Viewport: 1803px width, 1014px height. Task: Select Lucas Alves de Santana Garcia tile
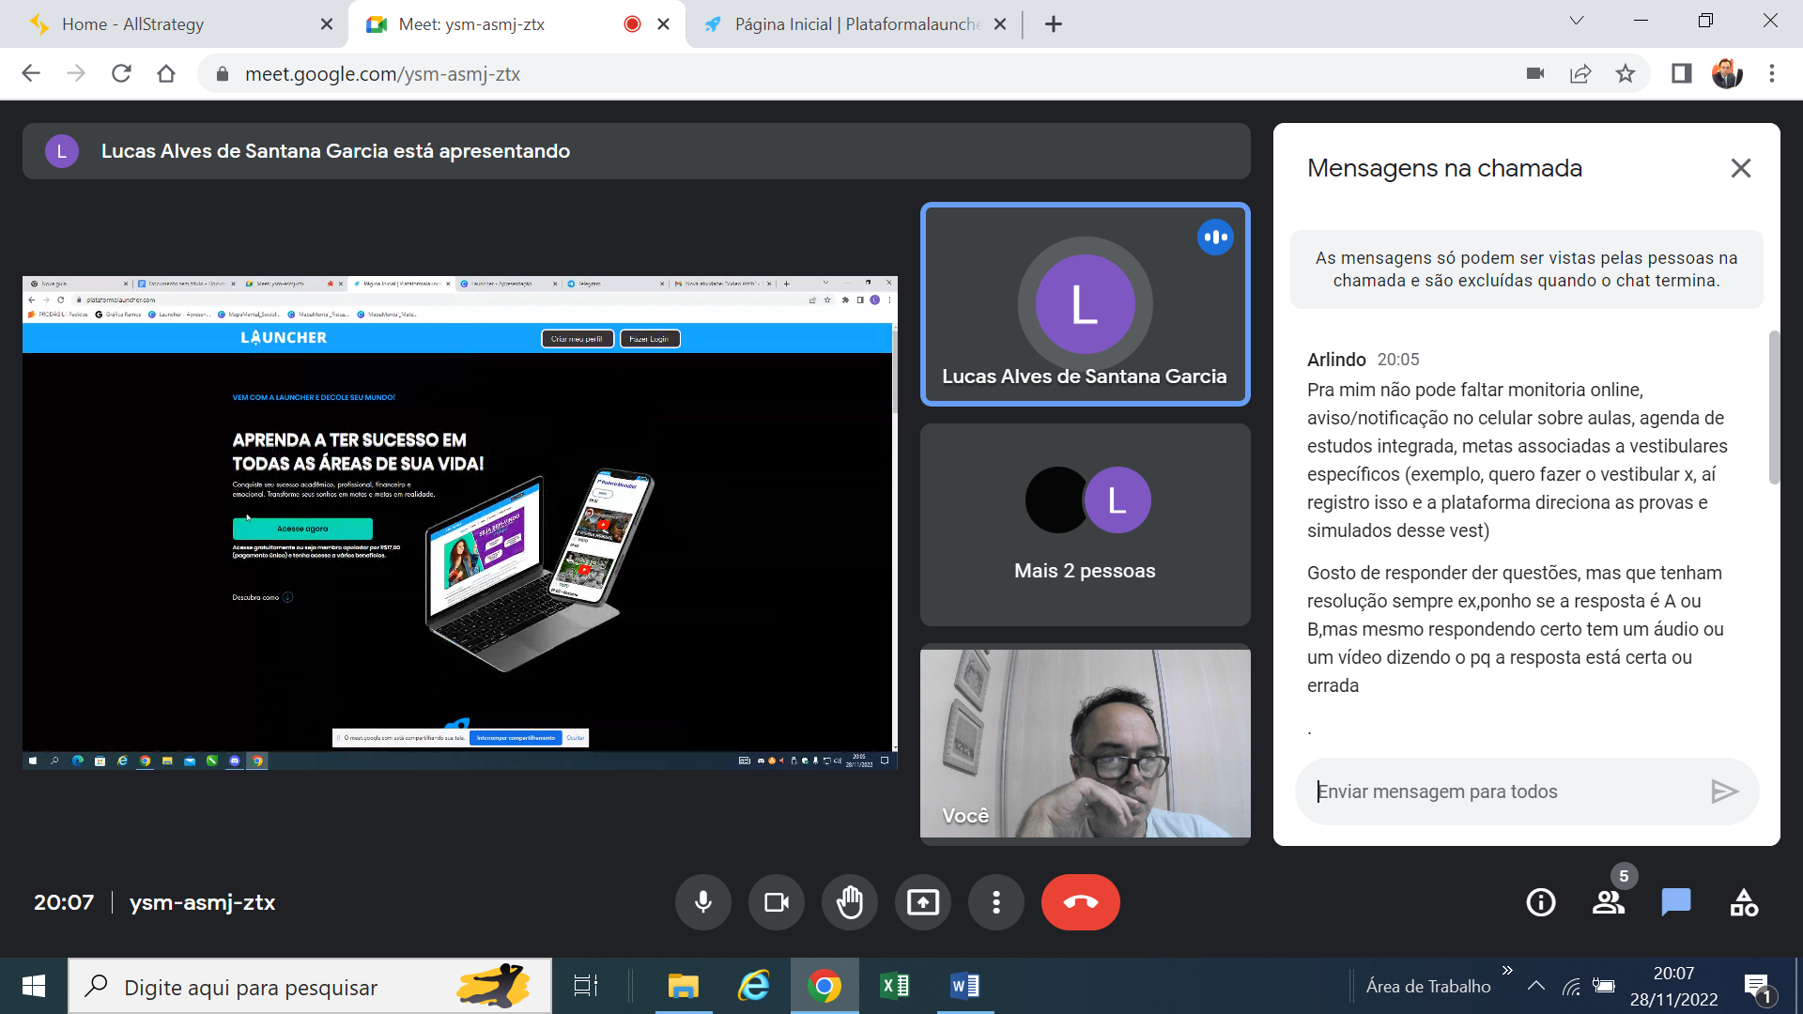tap(1085, 304)
